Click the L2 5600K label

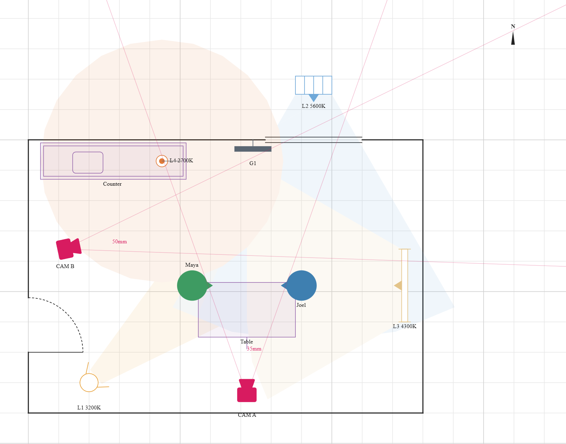pyautogui.click(x=314, y=106)
